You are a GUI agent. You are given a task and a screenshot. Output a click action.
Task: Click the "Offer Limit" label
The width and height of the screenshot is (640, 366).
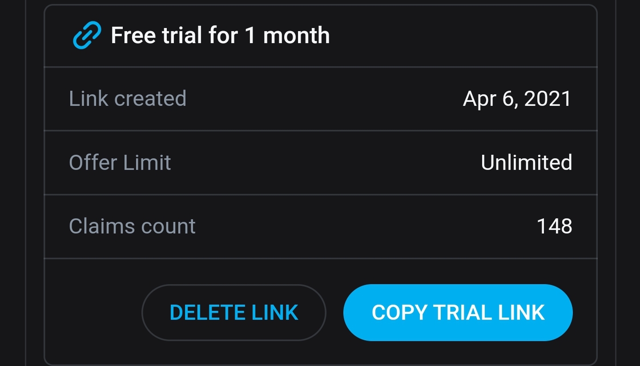(x=120, y=163)
